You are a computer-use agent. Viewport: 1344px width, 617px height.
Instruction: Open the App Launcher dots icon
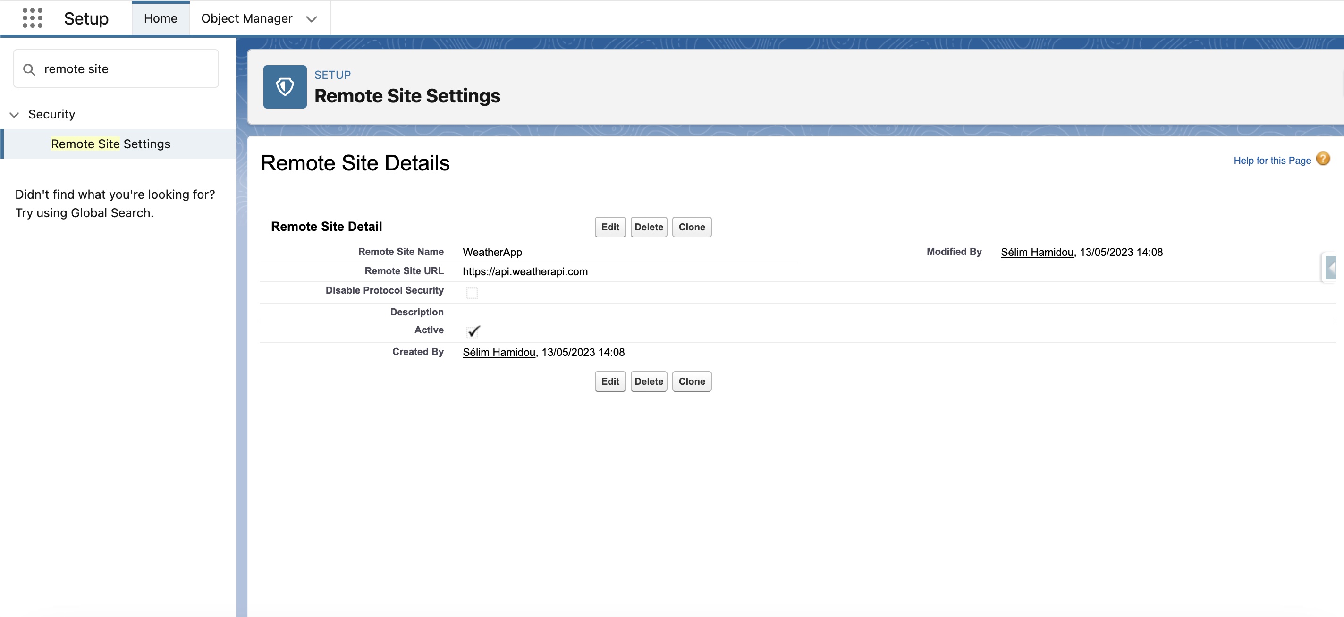pyautogui.click(x=33, y=18)
